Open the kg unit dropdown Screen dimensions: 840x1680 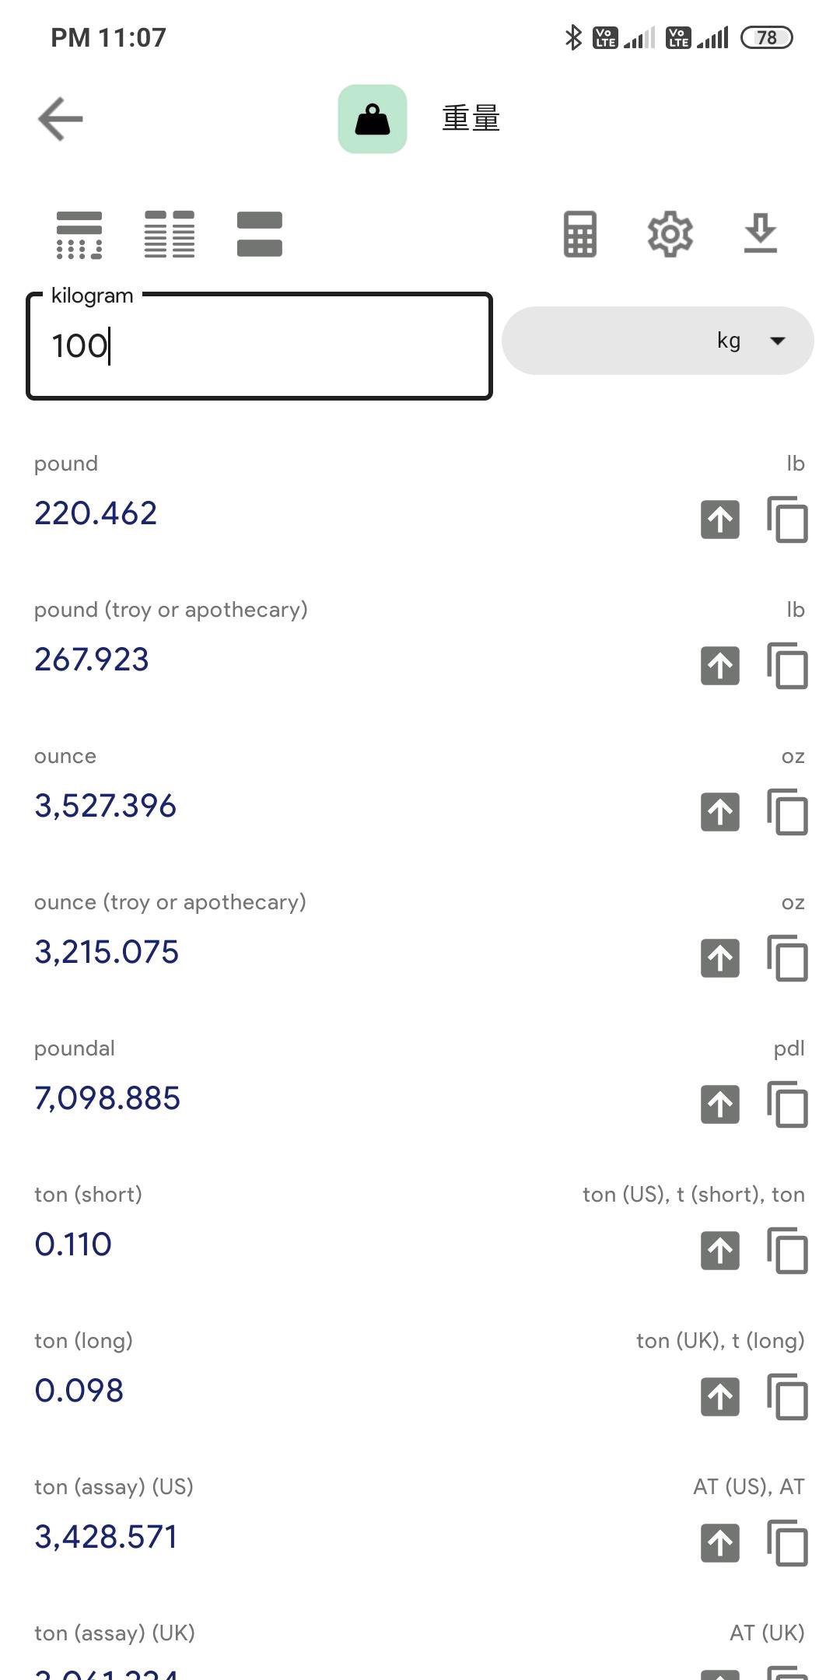[658, 341]
